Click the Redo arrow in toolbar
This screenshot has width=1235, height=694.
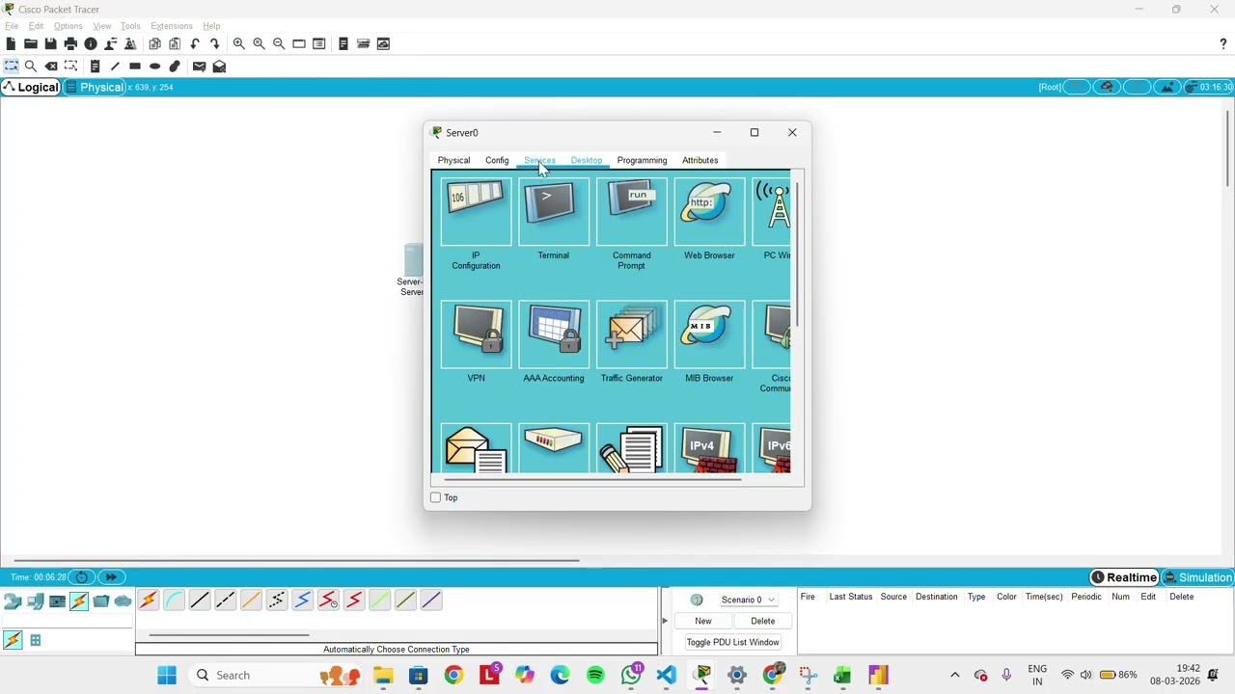[215, 43]
